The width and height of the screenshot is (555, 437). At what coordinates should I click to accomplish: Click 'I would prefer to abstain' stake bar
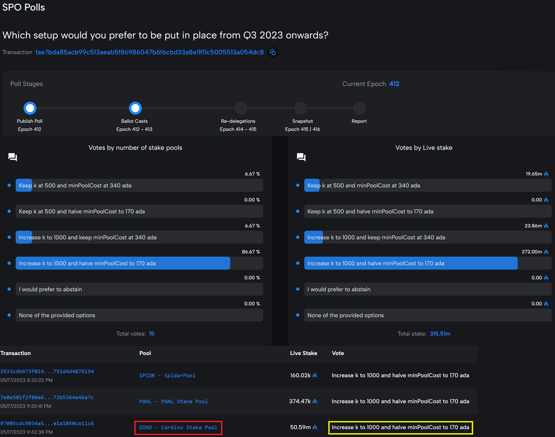pyautogui.click(x=428, y=289)
